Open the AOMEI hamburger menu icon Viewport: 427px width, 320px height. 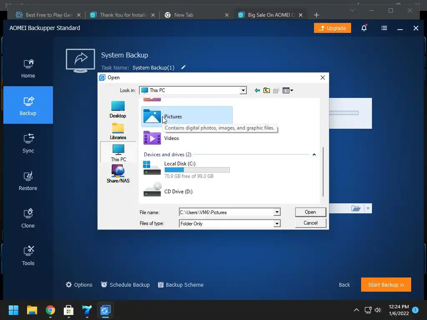tap(384, 28)
